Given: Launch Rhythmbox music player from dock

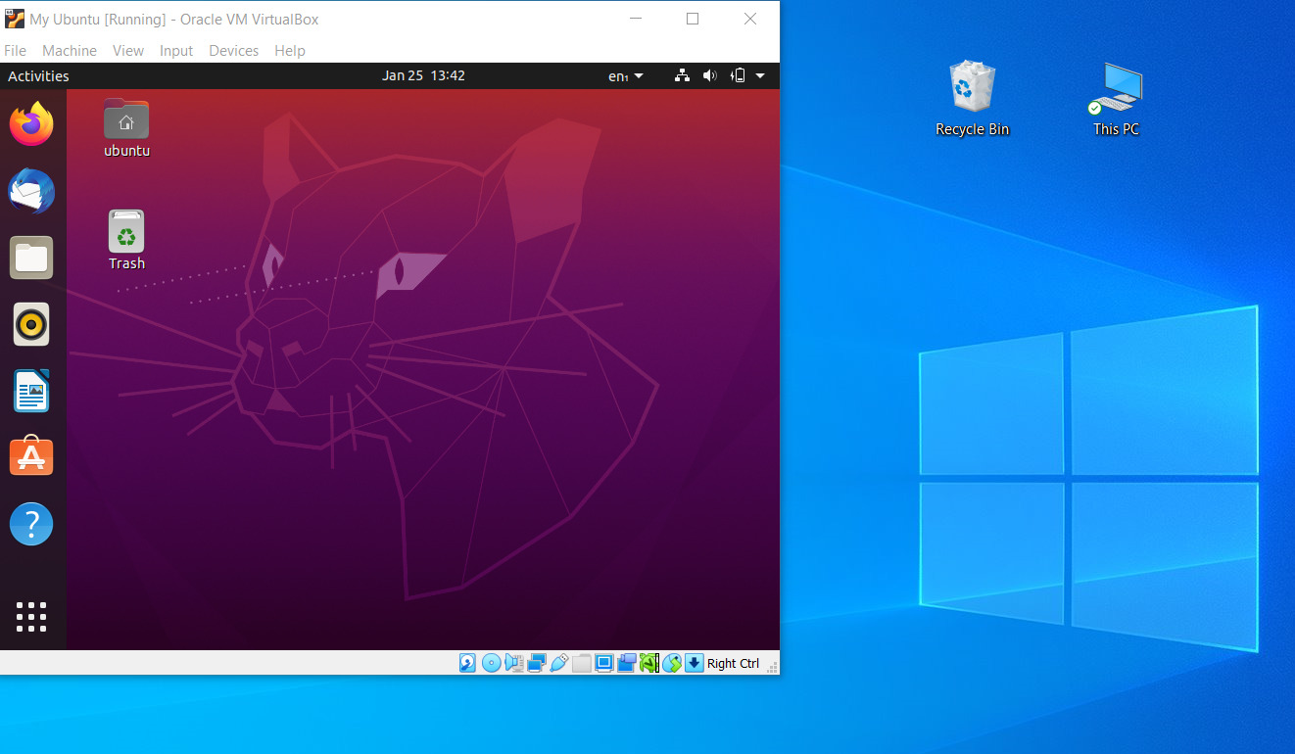Looking at the screenshot, I should 31,324.
